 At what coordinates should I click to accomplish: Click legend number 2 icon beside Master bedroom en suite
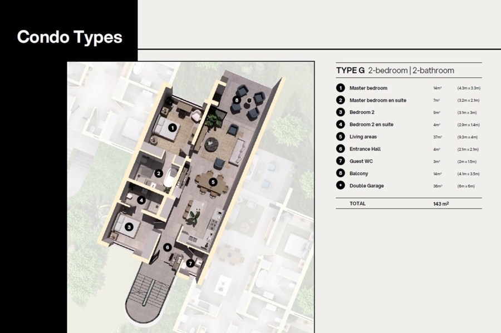(341, 100)
